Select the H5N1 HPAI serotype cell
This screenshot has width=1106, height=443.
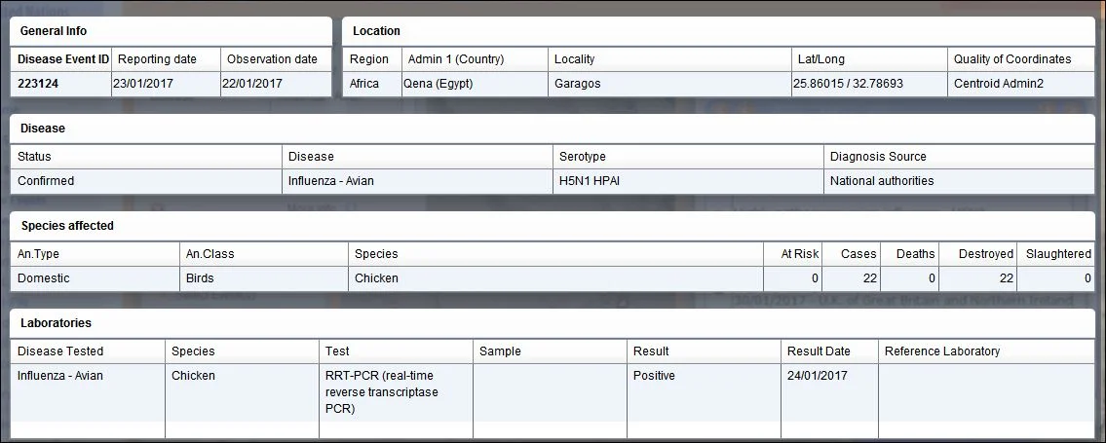pyautogui.click(x=688, y=181)
